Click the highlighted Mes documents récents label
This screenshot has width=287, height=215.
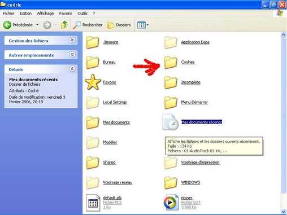point(202,122)
